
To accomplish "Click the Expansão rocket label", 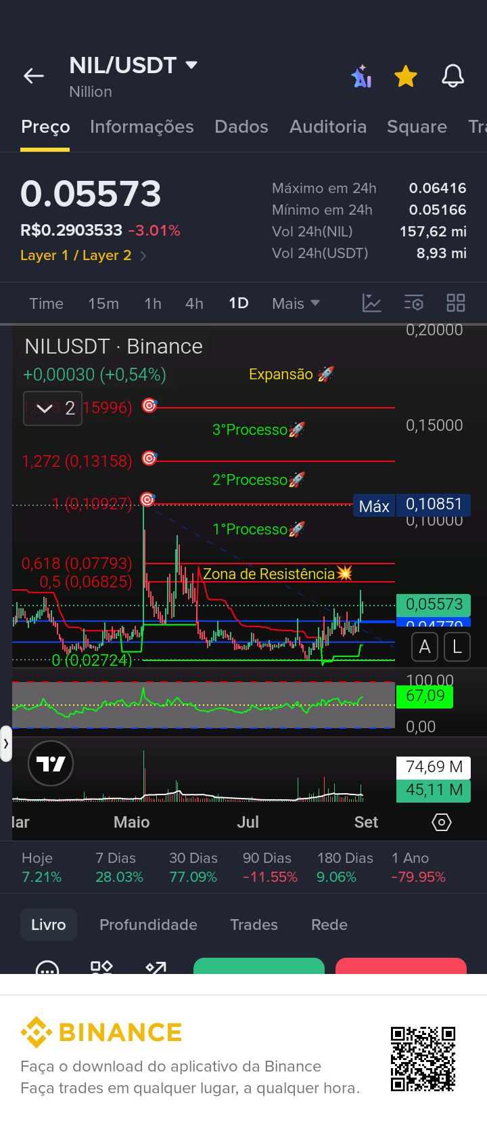I will (292, 374).
